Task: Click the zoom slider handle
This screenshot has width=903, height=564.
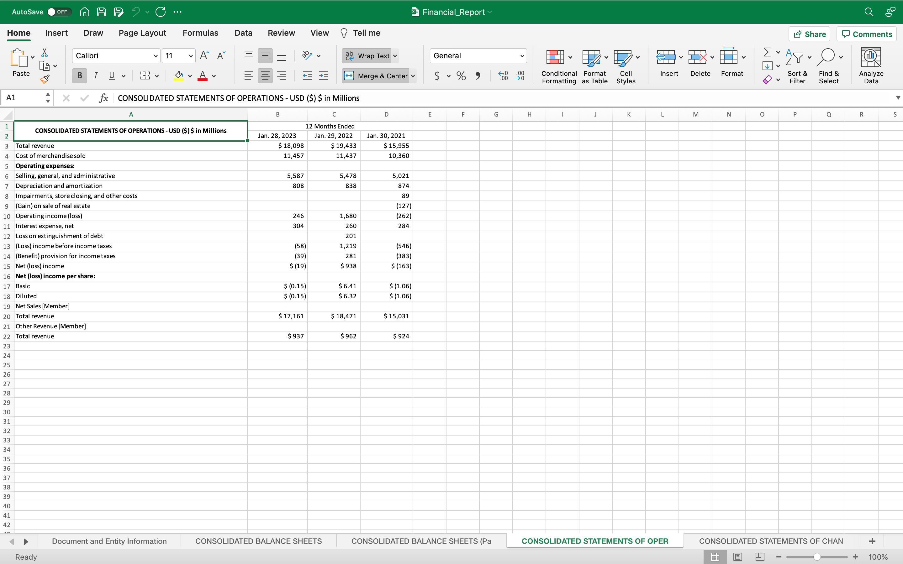Action: [x=817, y=557]
